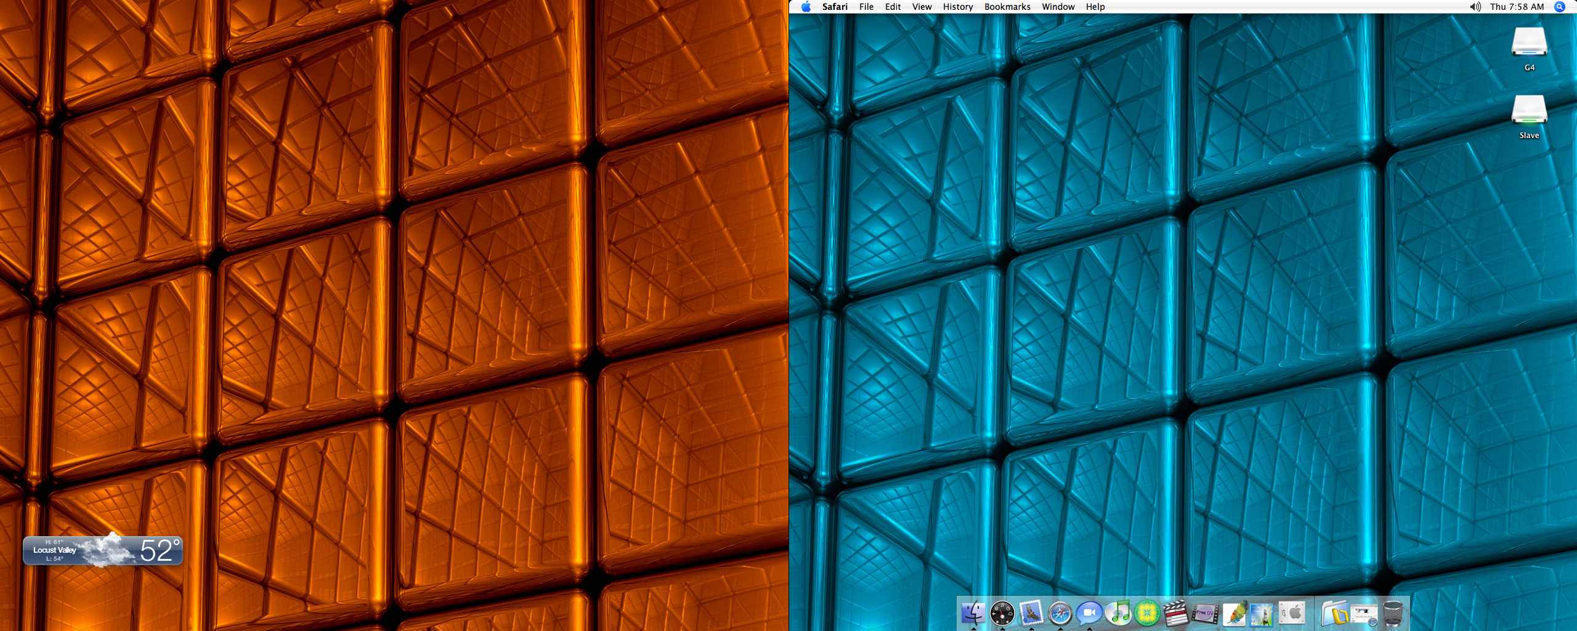Launch Dashboard from the Dock
This screenshot has width=1577, height=631.
[x=1002, y=613]
